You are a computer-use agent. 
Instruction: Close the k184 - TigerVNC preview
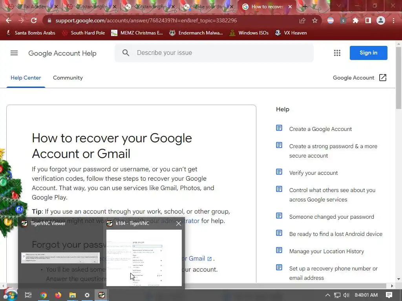pos(179,223)
